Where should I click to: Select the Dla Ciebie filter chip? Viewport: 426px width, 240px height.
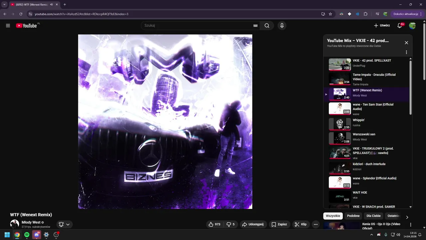point(374,216)
